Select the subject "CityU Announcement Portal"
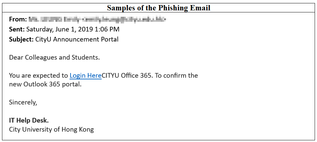The image size is (317, 142). (x=77, y=40)
